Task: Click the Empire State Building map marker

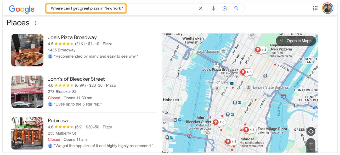Action: pyautogui.click(x=249, y=87)
